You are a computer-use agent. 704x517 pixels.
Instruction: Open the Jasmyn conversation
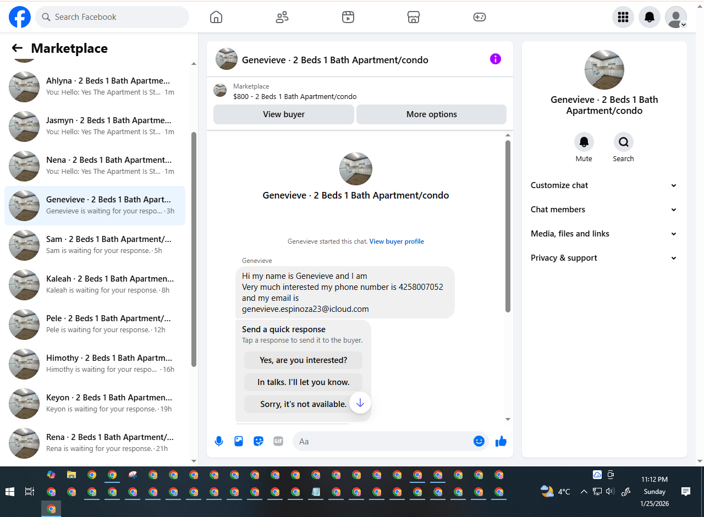[x=95, y=127]
